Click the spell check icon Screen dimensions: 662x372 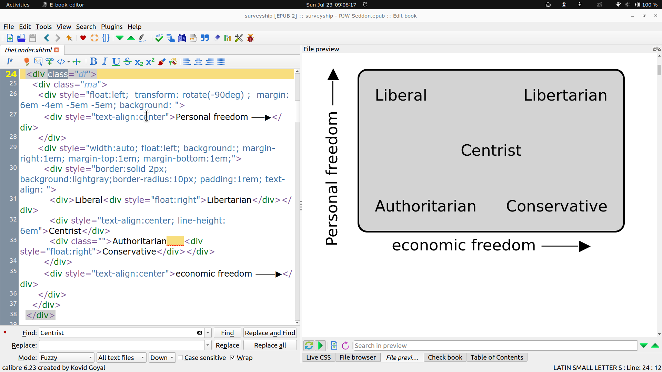(159, 38)
